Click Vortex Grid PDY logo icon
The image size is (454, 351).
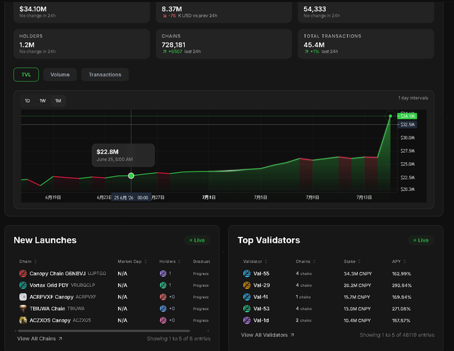pos(23,285)
